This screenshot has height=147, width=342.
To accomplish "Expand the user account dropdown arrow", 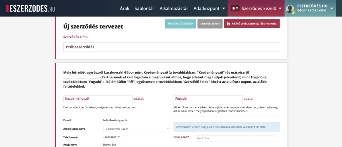I will pyautogui.click(x=331, y=8).
